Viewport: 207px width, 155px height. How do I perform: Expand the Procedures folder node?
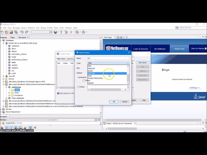click(9, 95)
